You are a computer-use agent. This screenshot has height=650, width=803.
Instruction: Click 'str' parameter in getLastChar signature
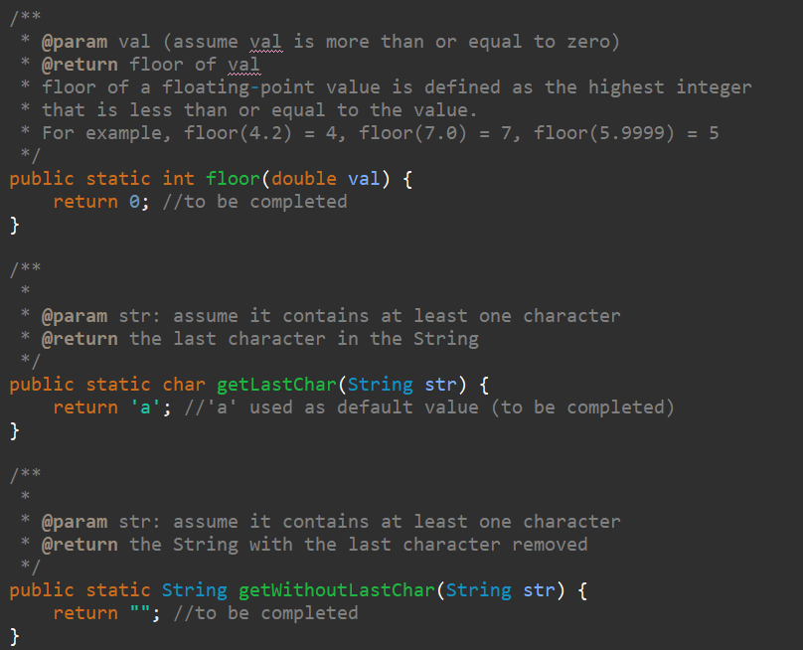(x=440, y=385)
